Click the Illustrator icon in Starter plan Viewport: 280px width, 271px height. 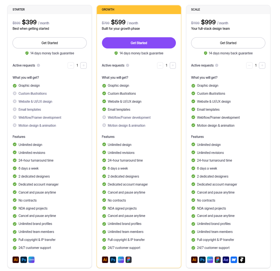pos(16,260)
